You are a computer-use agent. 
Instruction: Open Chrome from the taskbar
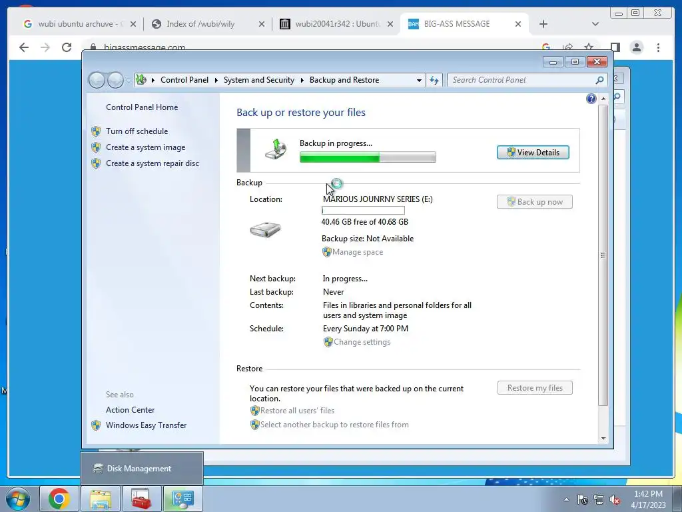point(59,499)
